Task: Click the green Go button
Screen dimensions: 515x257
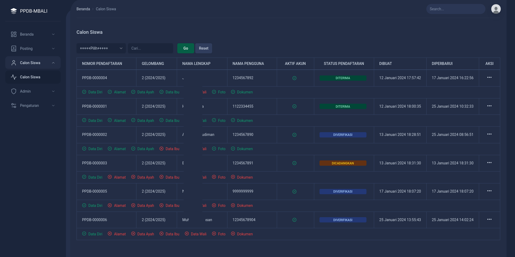Action: (186, 48)
